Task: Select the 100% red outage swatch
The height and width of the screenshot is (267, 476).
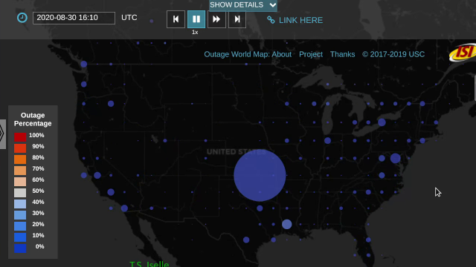Action: click(20, 136)
